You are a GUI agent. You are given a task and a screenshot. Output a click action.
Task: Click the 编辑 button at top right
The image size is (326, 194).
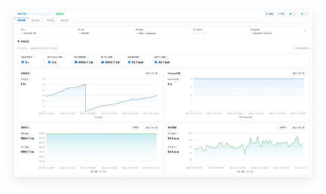pyautogui.click(x=269, y=14)
